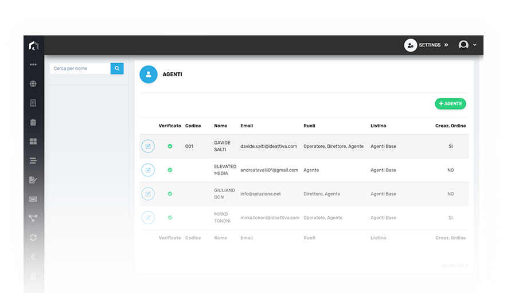Viewport: 507px width, 293px height.
Task: Sort by the Ruoli column header
Action: 309,126
